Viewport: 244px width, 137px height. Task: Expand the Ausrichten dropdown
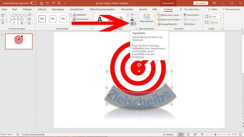click(193, 15)
